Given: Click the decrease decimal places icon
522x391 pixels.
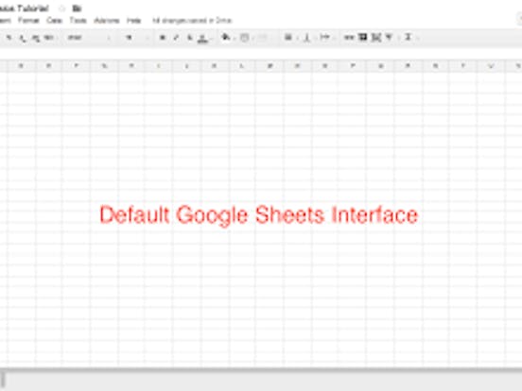Looking at the screenshot, I should 23,38.
